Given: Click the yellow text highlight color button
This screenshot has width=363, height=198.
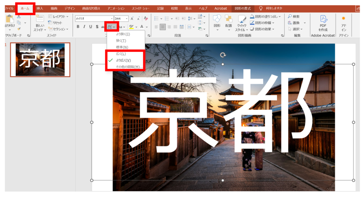Looking at the screenshot, I should pos(131,27).
